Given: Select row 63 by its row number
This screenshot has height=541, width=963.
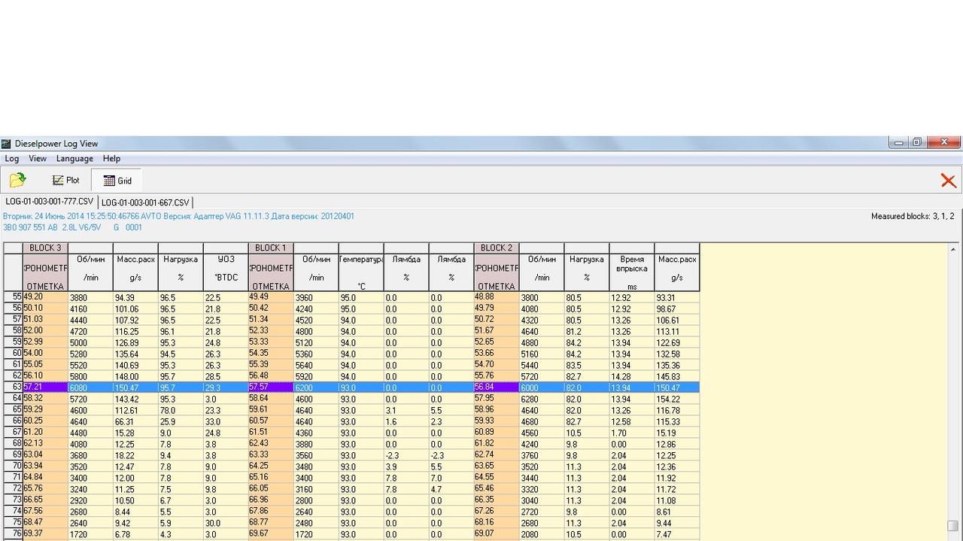Looking at the screenshot, I should (14, 387).
